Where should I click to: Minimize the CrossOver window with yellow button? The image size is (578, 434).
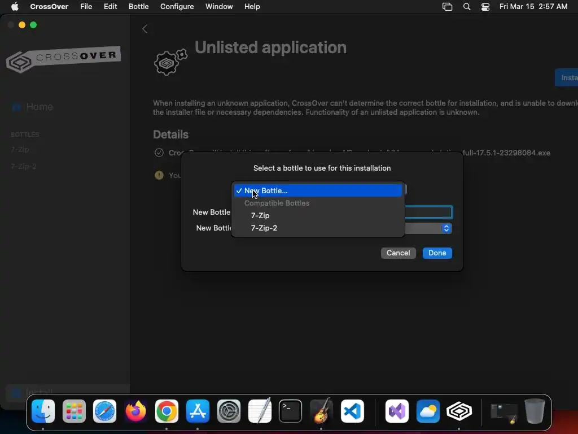pyautogui.click(x=22, y=25)
